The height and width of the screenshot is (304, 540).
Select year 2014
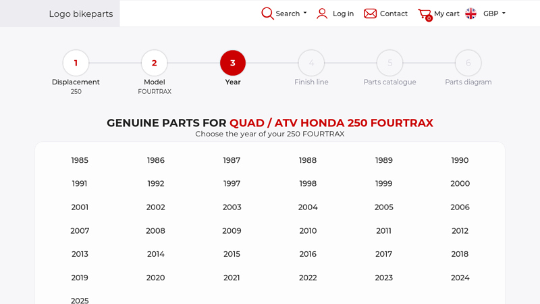coord(156,254)
